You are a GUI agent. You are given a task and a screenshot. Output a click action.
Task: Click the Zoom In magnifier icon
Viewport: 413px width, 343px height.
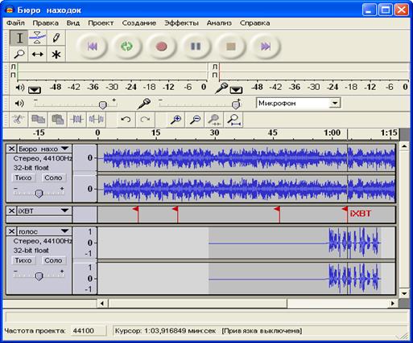[176, 119]
